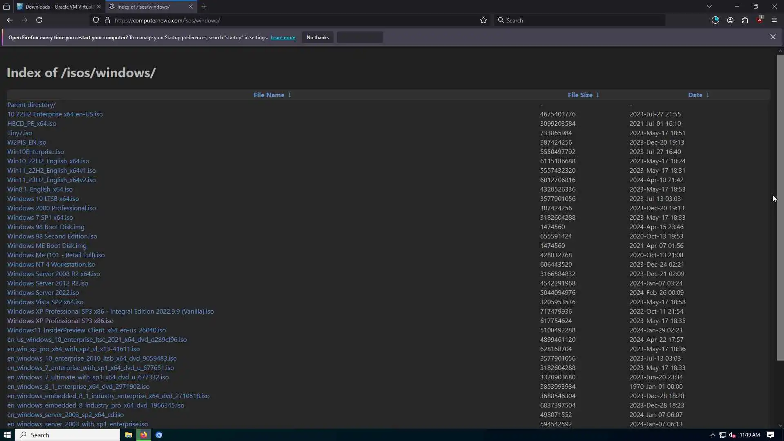Click the page vertical scrollbar thumb
Viewport: 784px width, 441px height.
(780, 207)
